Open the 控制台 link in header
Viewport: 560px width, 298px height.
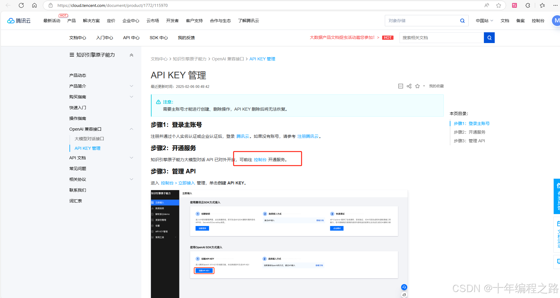[538, 21]
